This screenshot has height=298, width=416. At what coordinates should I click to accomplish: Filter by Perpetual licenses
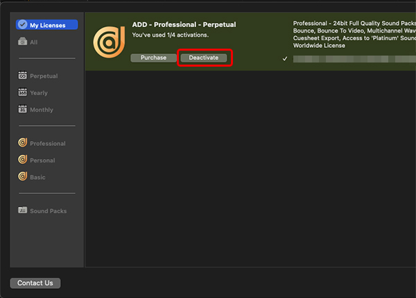[x=44, y=76]
